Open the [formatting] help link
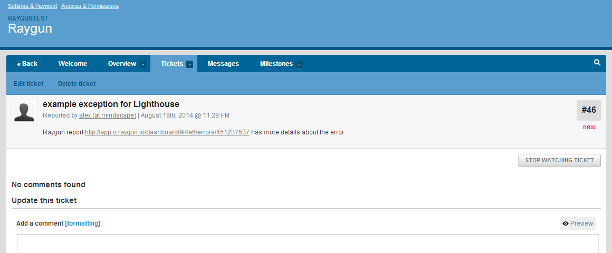The width and height of the screenshot is (612, 253). [x=82, y=223]
